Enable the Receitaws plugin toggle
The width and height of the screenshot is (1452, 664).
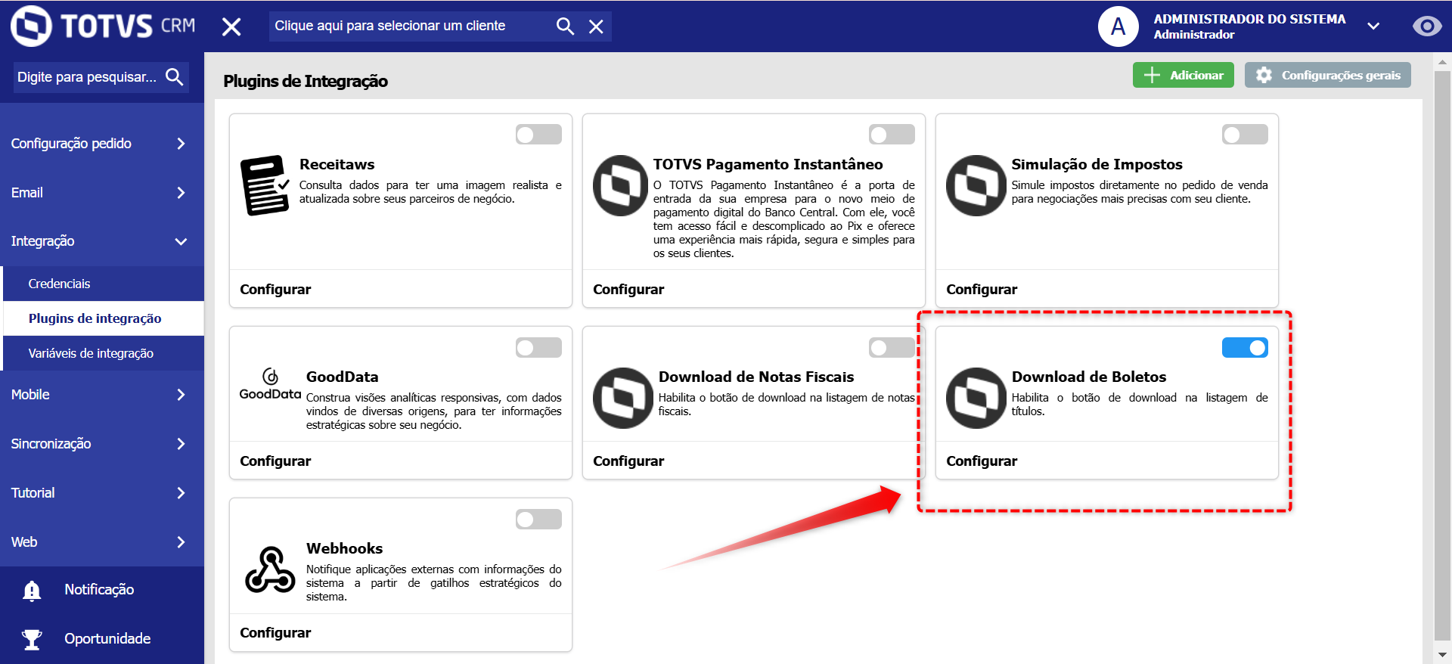click(x=538, y=135)
